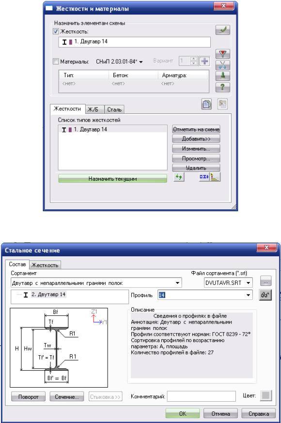This screenshot has height=423, width=281.
Task: Increase the Вариант stepper value
Action: click(193, 59)
